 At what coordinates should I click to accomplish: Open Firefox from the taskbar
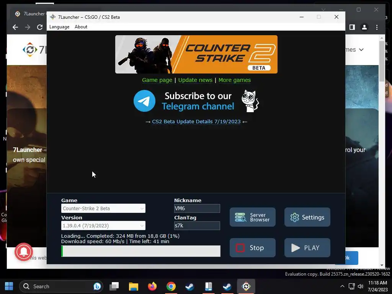(x=152, y=286)
